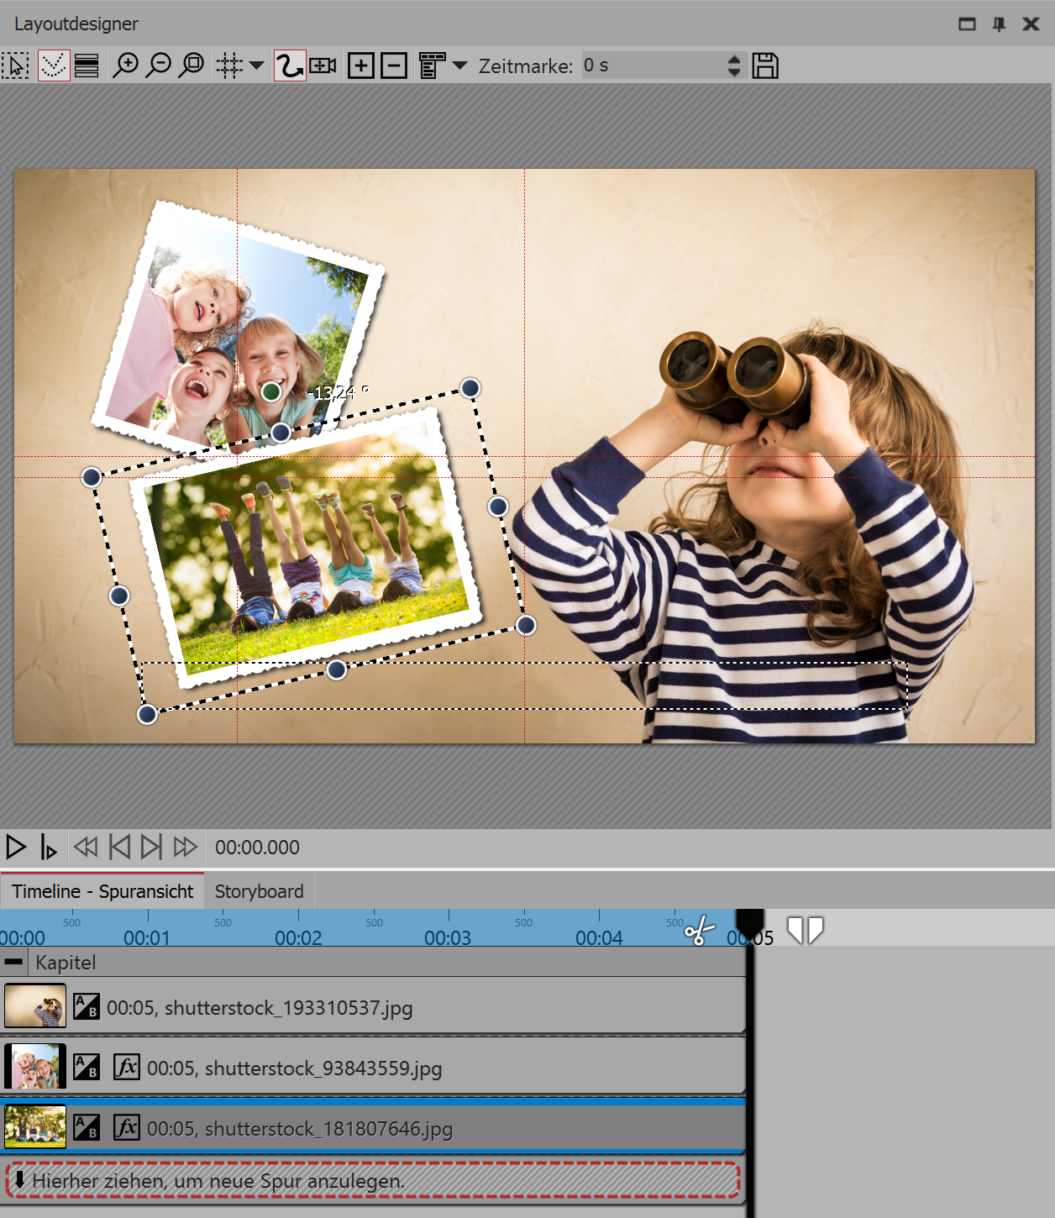Toggle the grid display icon
The image size is (1055, 1218).
(x=228, y=65)
